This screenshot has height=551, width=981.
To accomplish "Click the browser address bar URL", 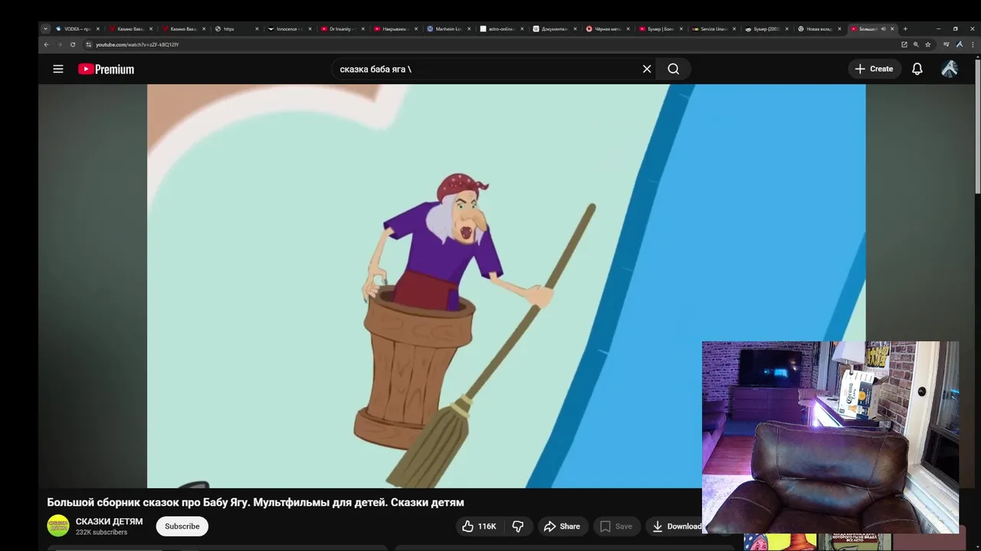I will click(x=137, y=44).
